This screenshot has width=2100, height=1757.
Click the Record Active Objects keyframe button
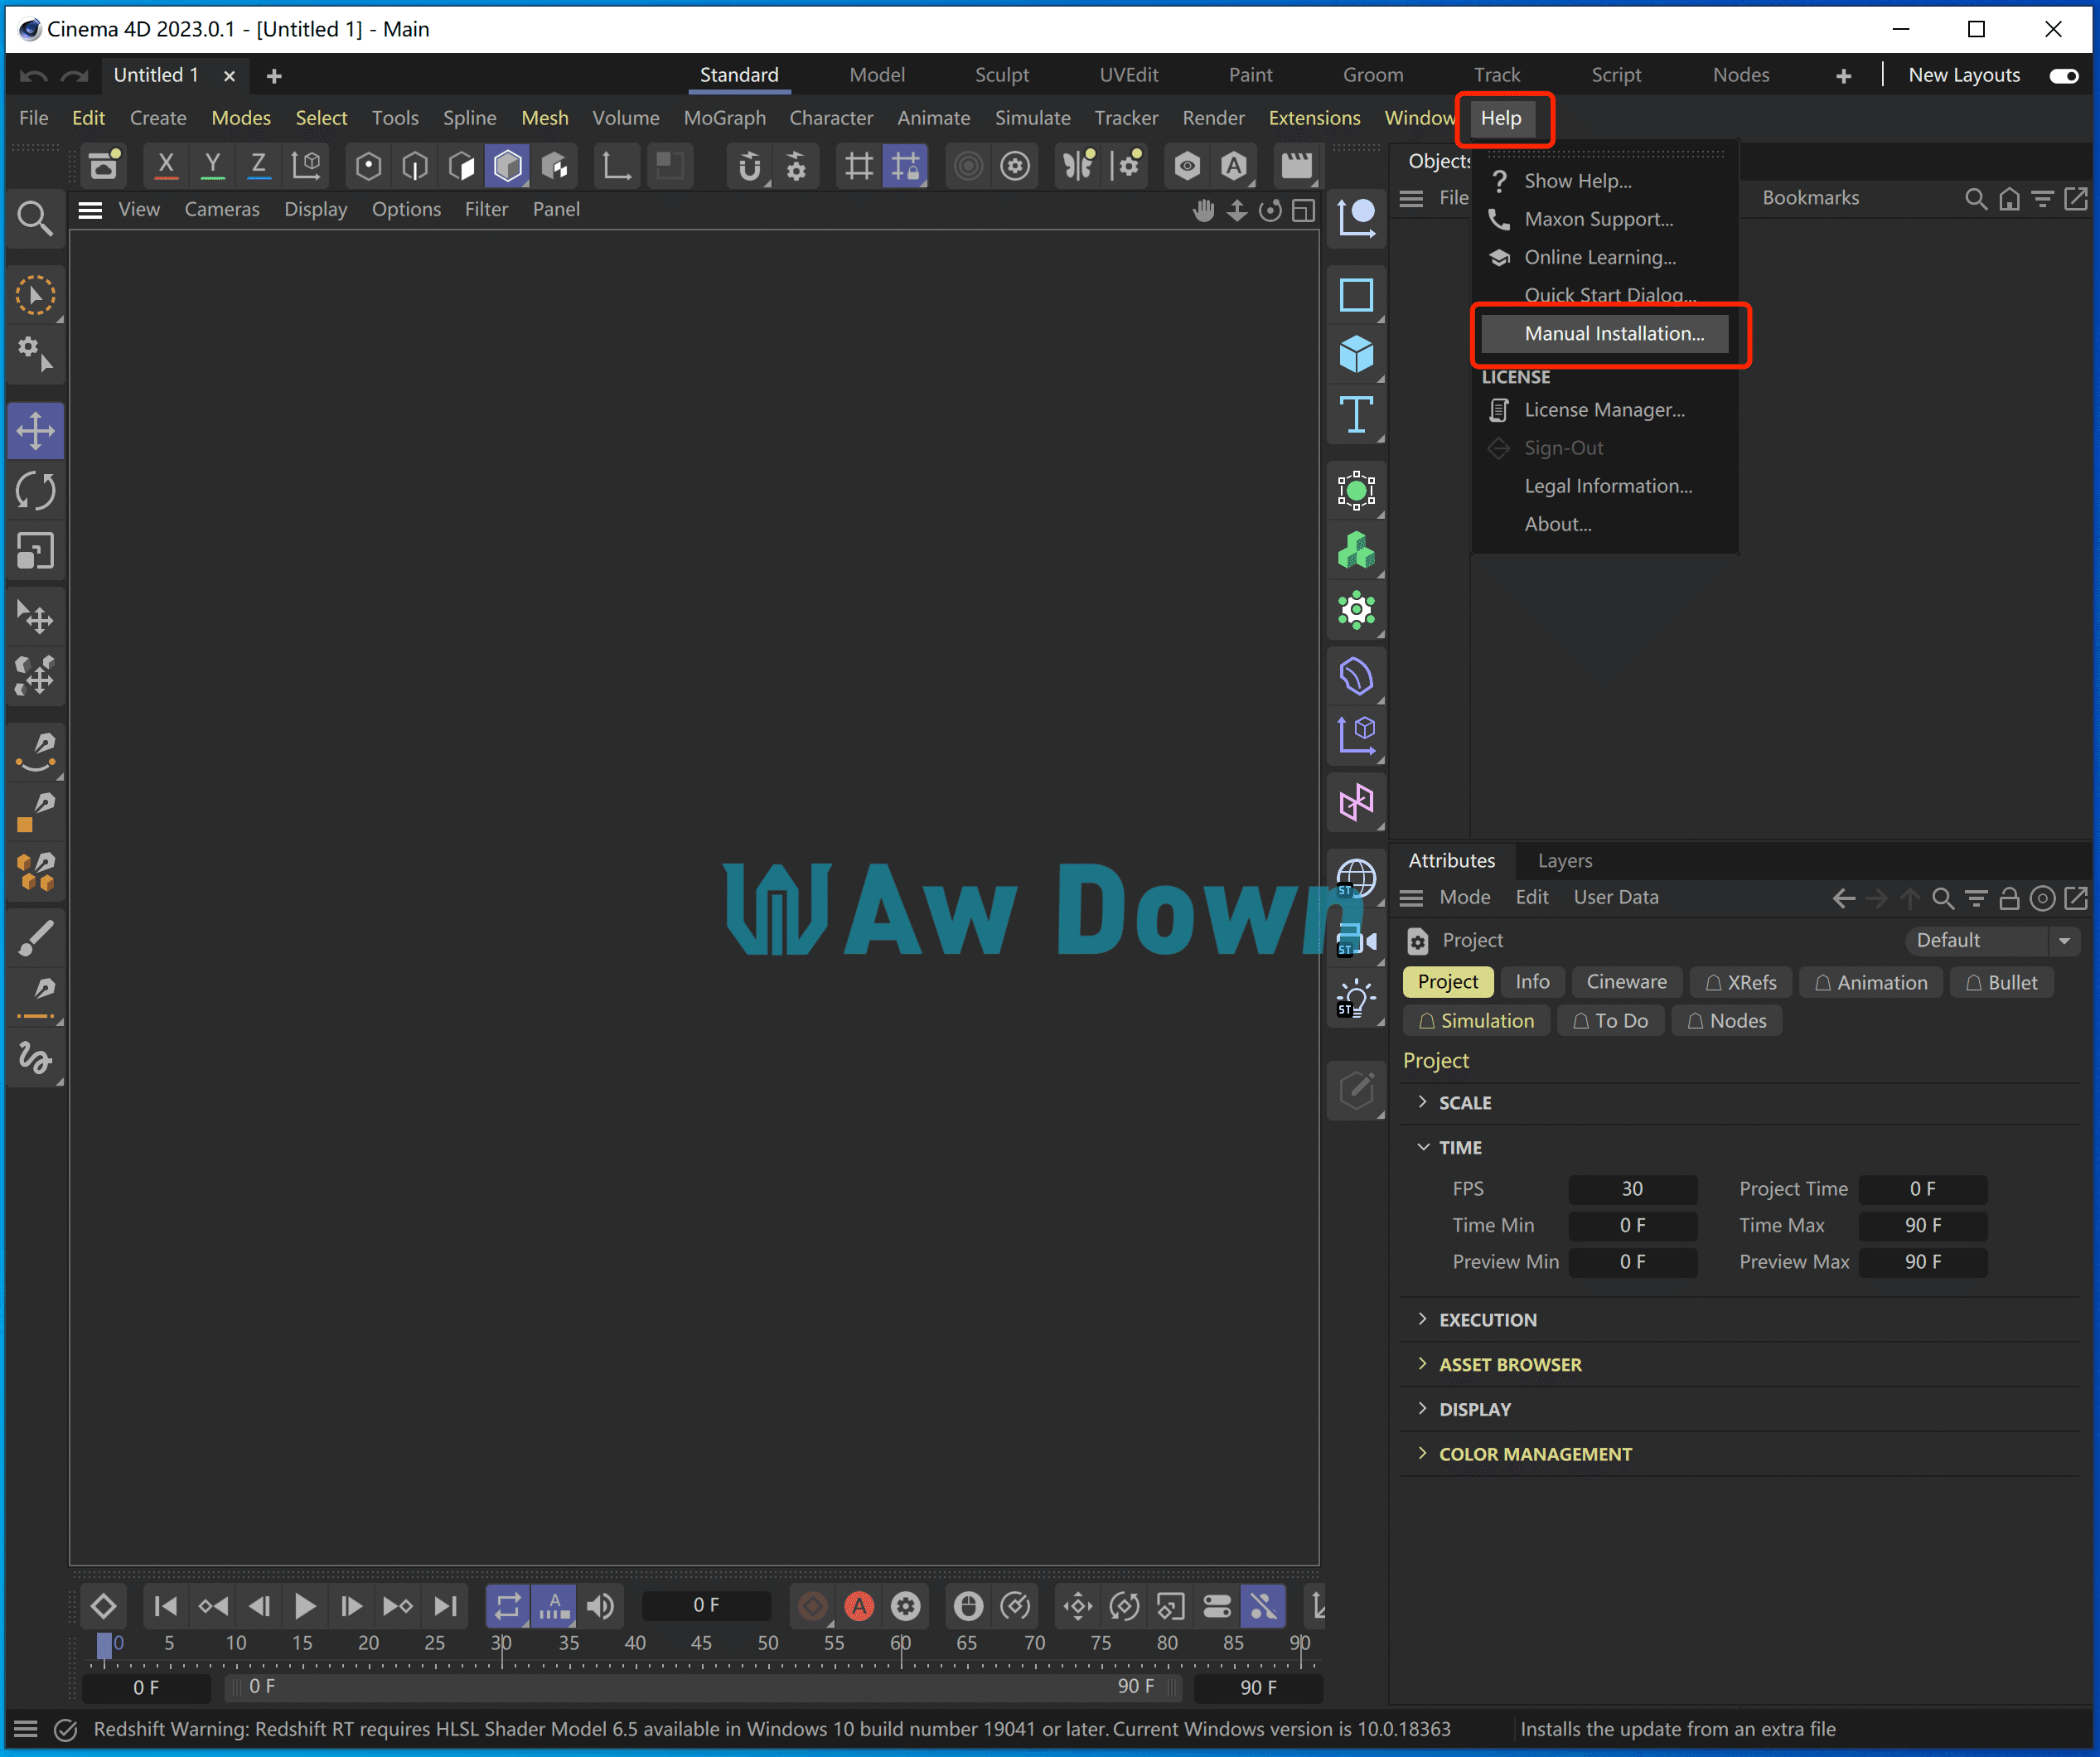(x=813, y=1606)
